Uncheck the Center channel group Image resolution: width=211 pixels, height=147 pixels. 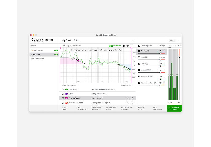139,64
